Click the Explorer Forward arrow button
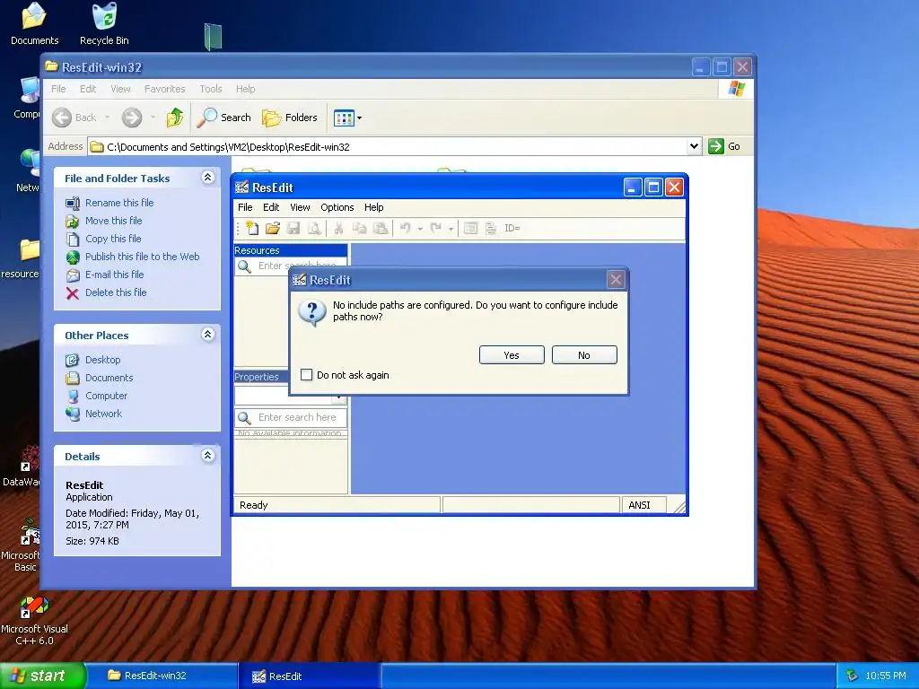919x689 pixels. [x=132, y=118]
